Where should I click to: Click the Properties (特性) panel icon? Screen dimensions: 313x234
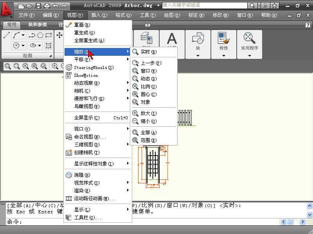click(223, 38)
